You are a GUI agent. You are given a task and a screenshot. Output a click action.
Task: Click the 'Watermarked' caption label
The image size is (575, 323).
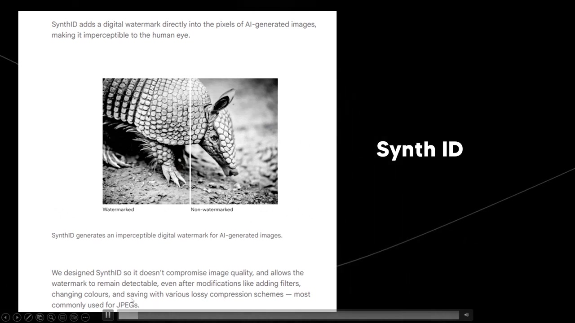point(118,210)
